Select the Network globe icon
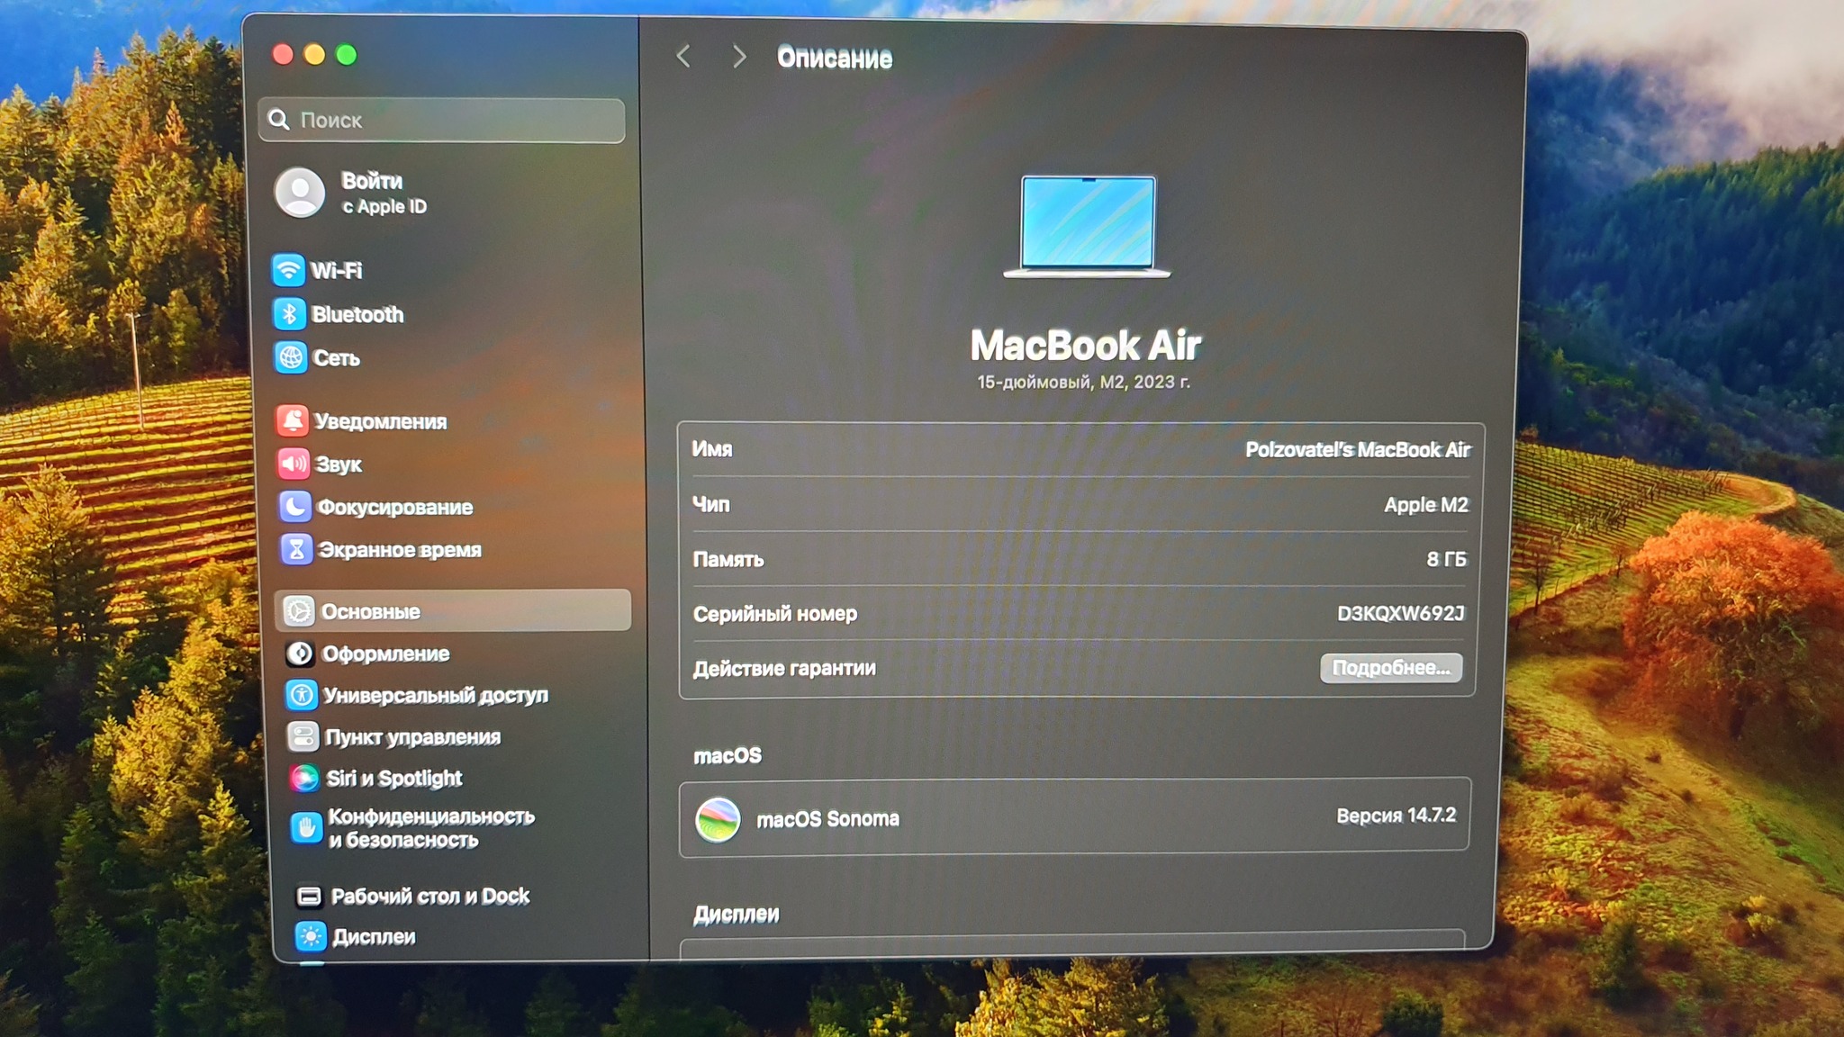1844x1037 pixels. (x=291, y=357)
